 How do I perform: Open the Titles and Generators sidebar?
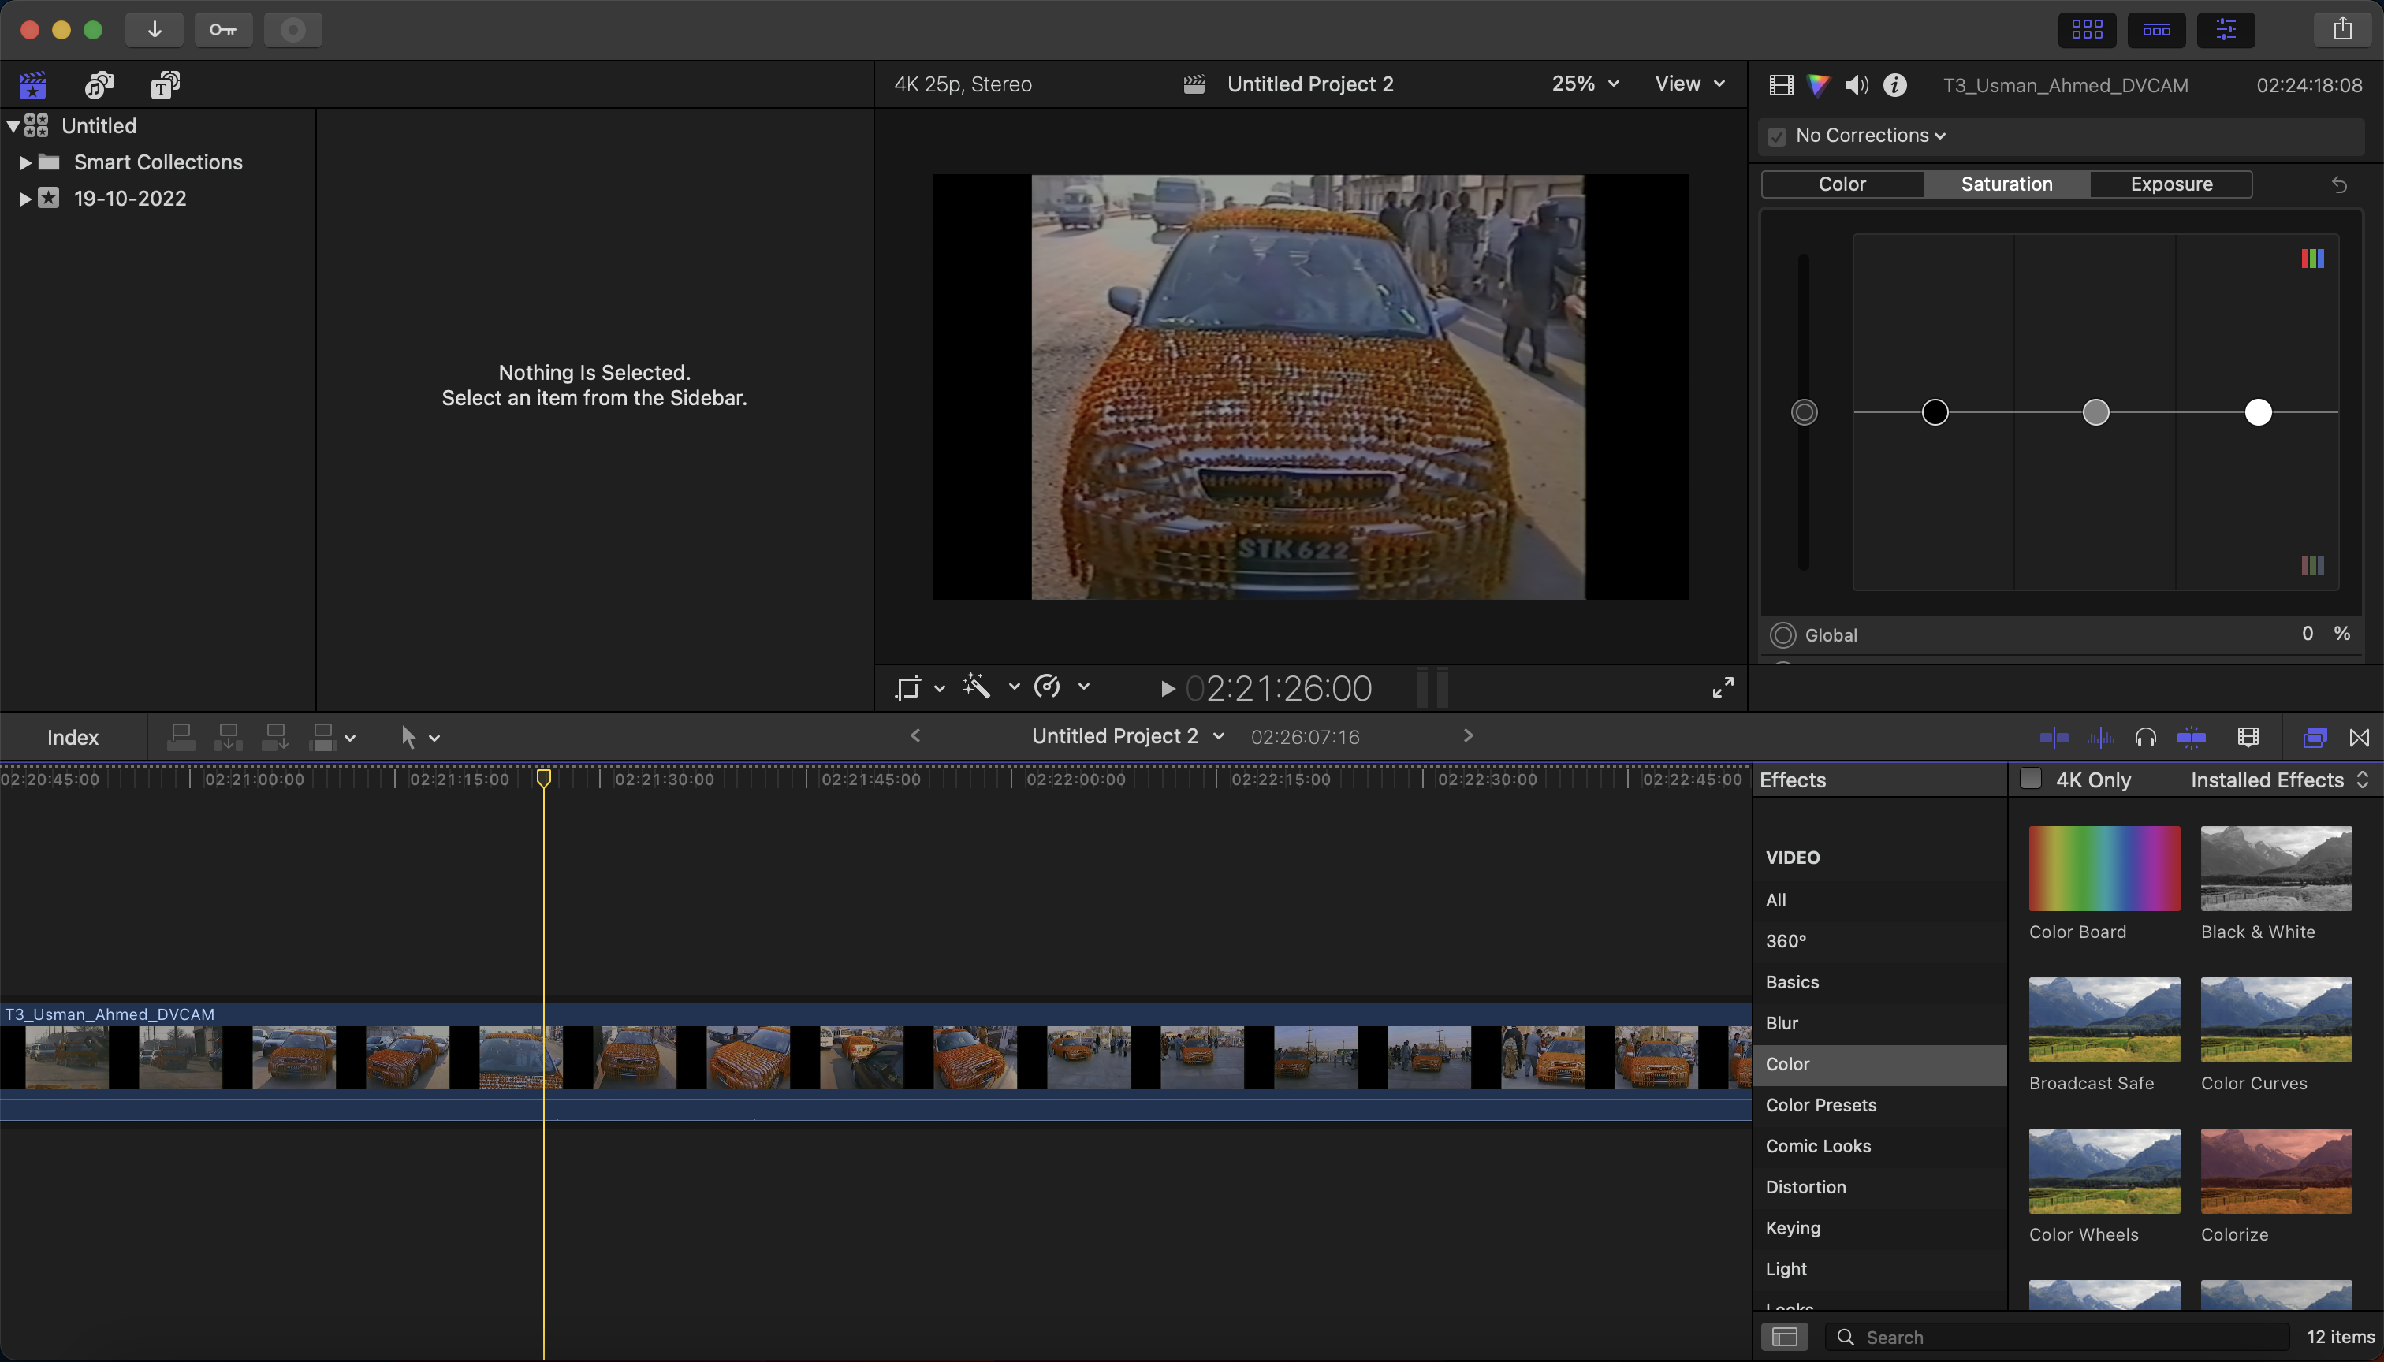[165, 85]
